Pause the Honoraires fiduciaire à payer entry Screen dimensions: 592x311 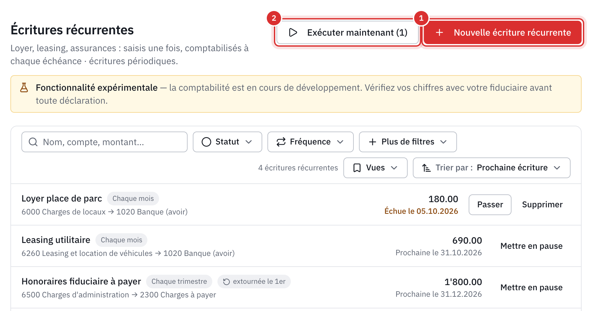click(532, 288)
